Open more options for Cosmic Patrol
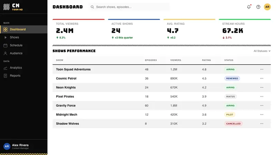 262,79
